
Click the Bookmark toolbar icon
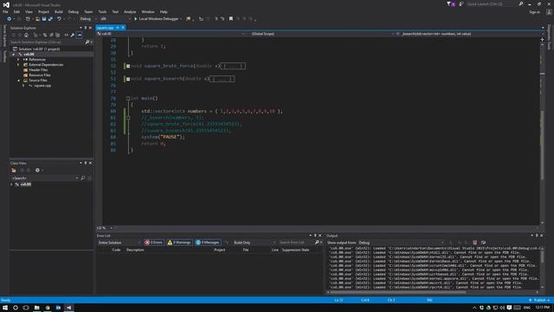[x=231, y=19]
